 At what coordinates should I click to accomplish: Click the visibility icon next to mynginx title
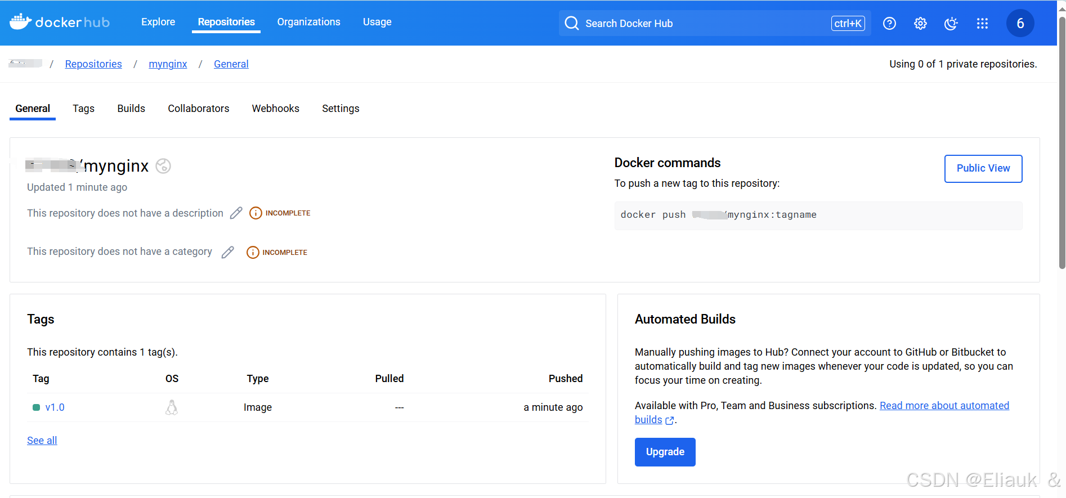(x=163, y=166)
